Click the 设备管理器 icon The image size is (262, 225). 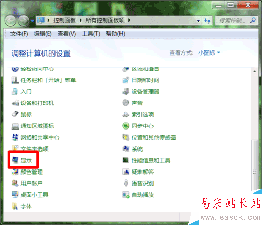(126, 92)
